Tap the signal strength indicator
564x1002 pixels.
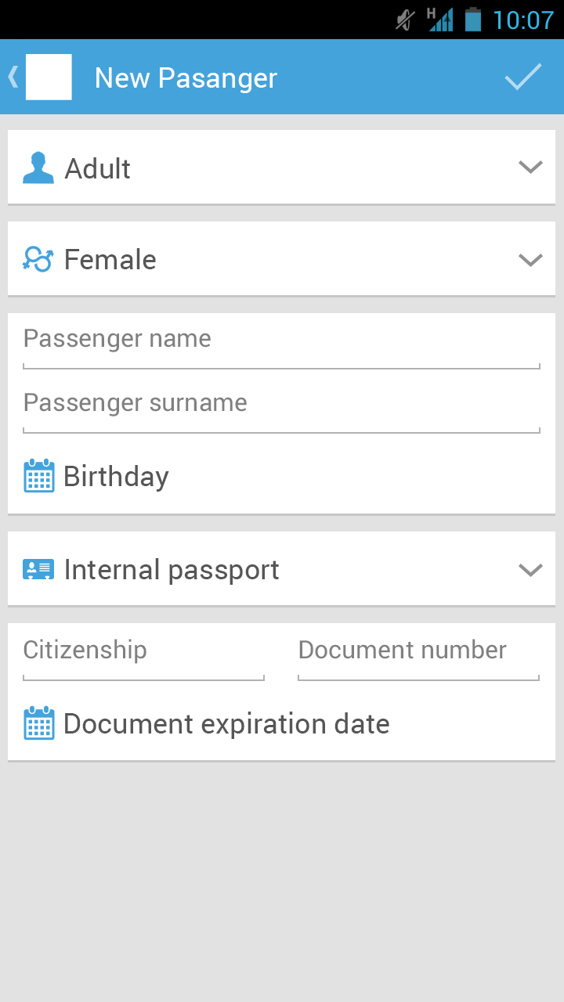pyautogui.click(x=440, y=20)
